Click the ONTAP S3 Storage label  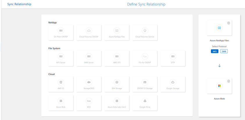point(145,88)
